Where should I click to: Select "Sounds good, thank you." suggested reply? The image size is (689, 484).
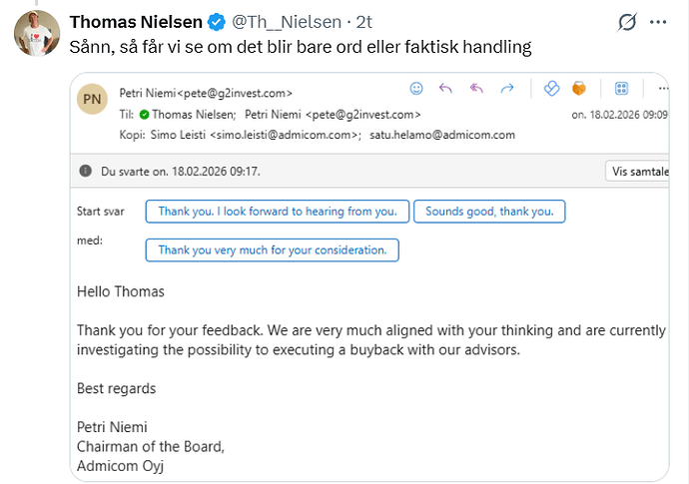click(x=489, y=211)
